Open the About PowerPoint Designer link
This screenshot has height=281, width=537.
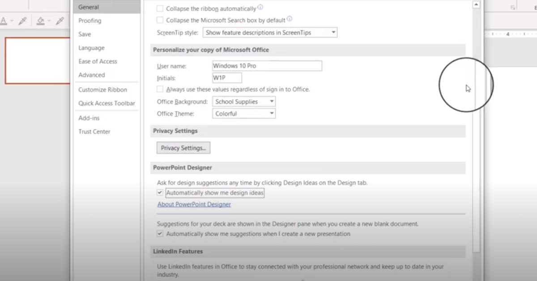194,204
